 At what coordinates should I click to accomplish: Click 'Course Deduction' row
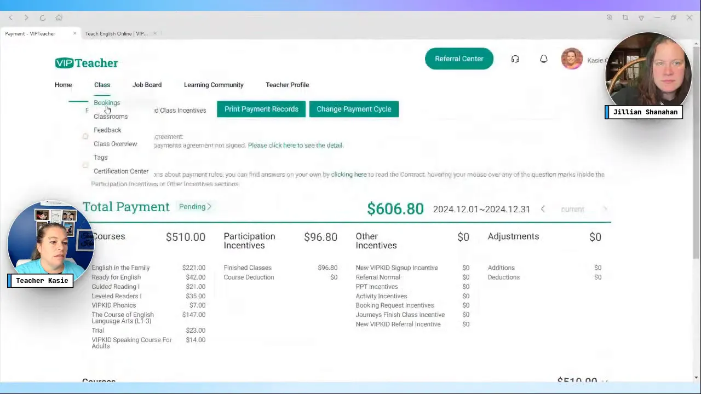point(280,277)
